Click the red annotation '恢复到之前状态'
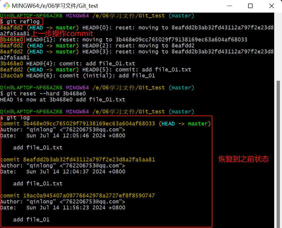Image resolution: width=282 pixels, height=228 pixels. tap(243, 159)
